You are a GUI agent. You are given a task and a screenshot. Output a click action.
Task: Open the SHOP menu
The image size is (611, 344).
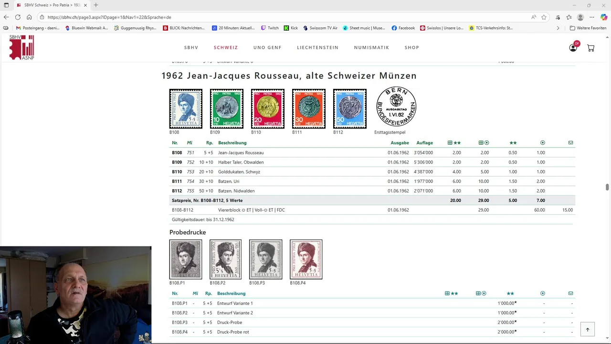click(411, 48)
